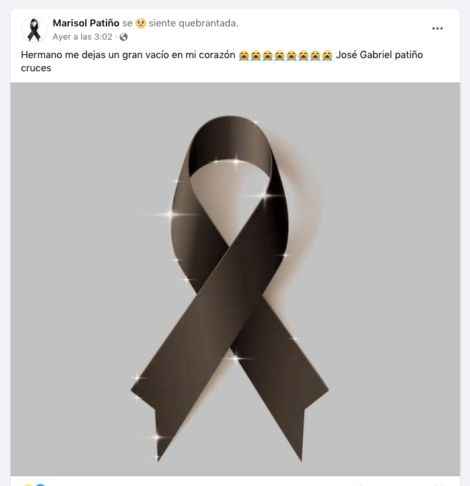The height and width of the screenshot is (486, 470).
Task: Open the post options three-dot menu
Action: pos(438,28)
